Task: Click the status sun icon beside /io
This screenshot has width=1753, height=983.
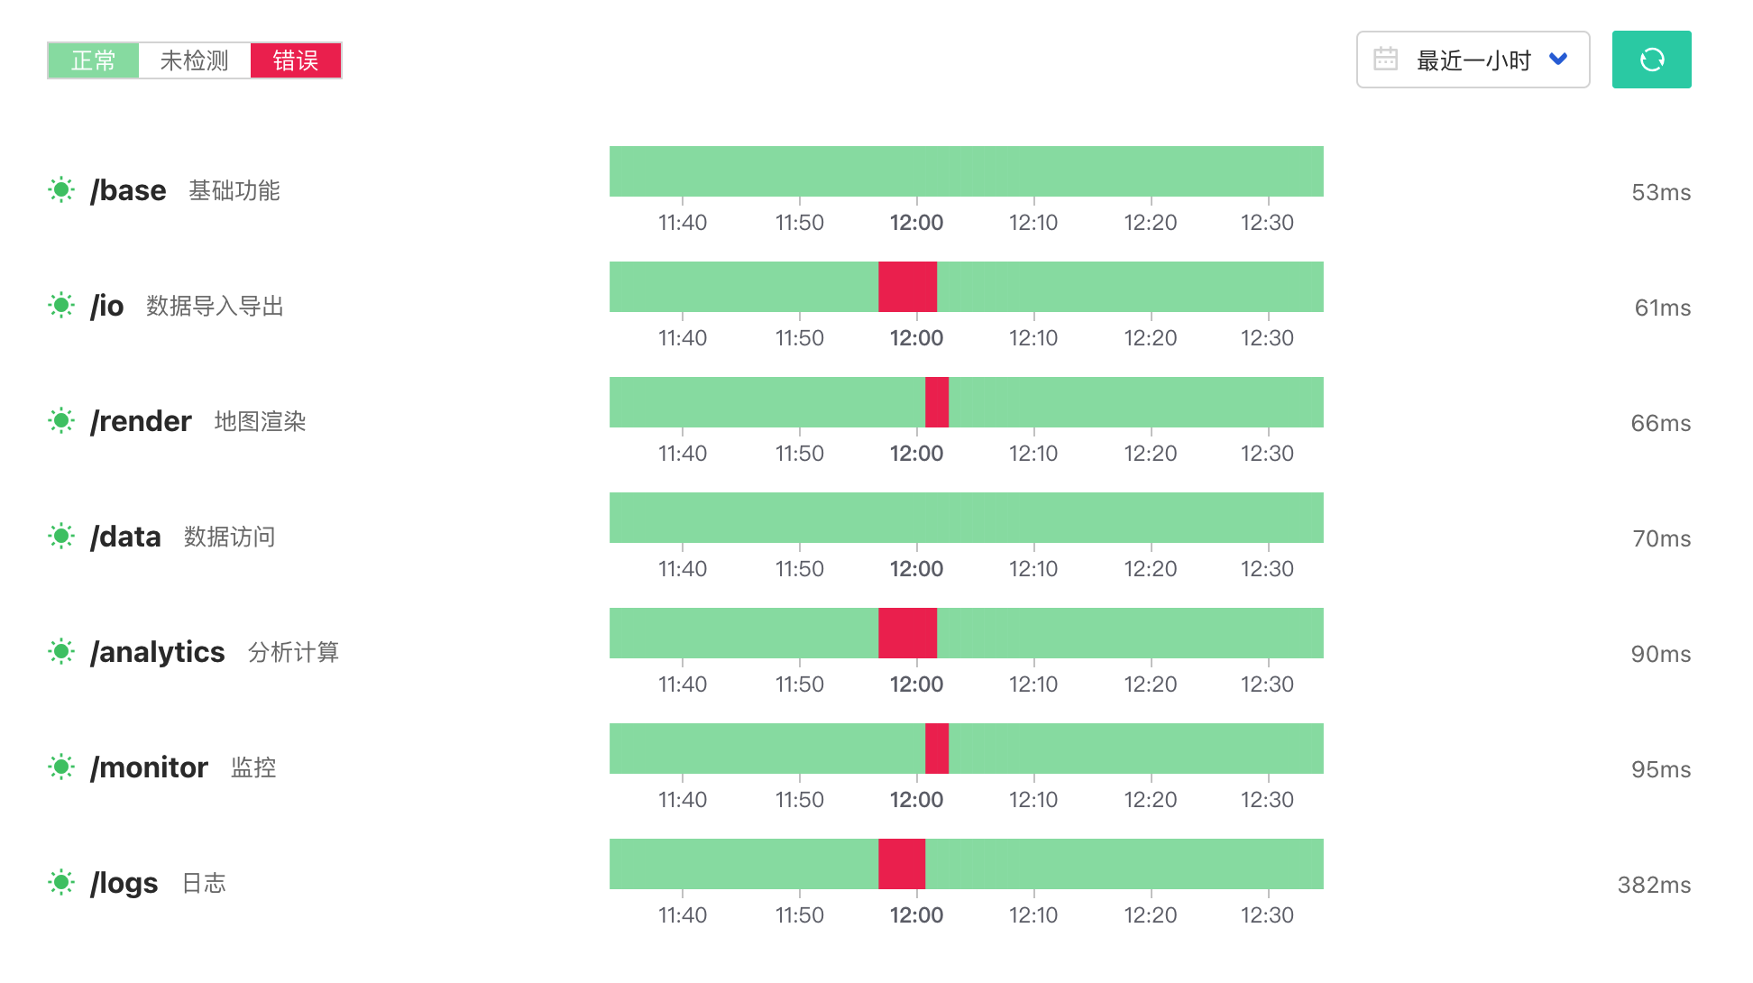Action: coord(61,305)
